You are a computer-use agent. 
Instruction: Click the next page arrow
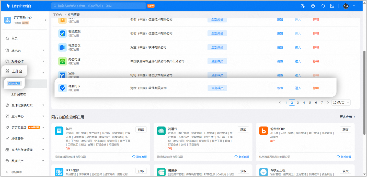(x=328, y=103)
